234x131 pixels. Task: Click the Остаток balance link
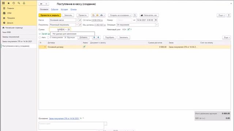pos(97,20)
